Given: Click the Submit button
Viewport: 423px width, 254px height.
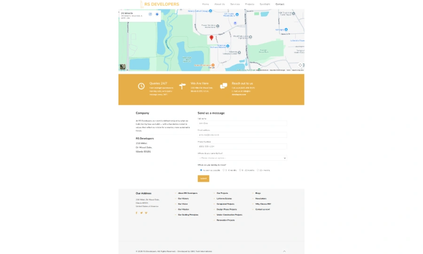Looking at the screenshot, I should coord(204,178).
